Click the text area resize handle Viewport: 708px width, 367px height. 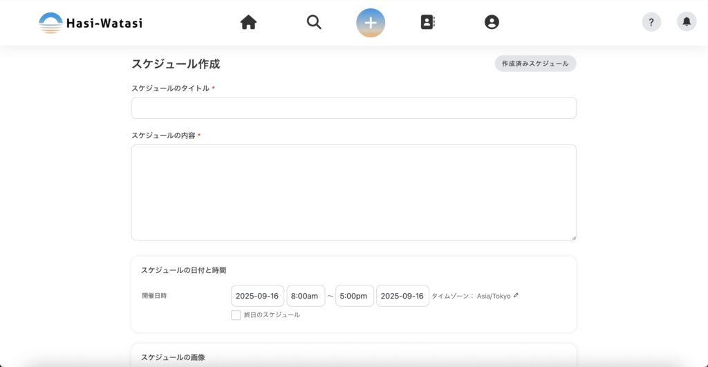tap(573, 237)
